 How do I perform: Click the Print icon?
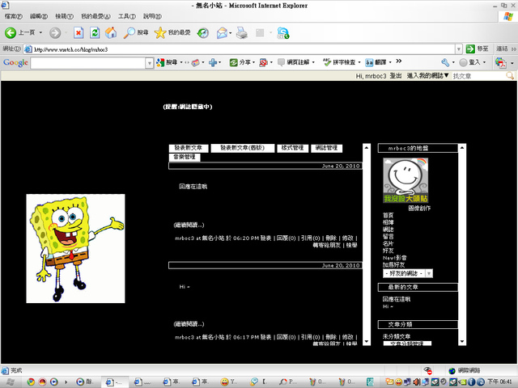pos(241,32)
